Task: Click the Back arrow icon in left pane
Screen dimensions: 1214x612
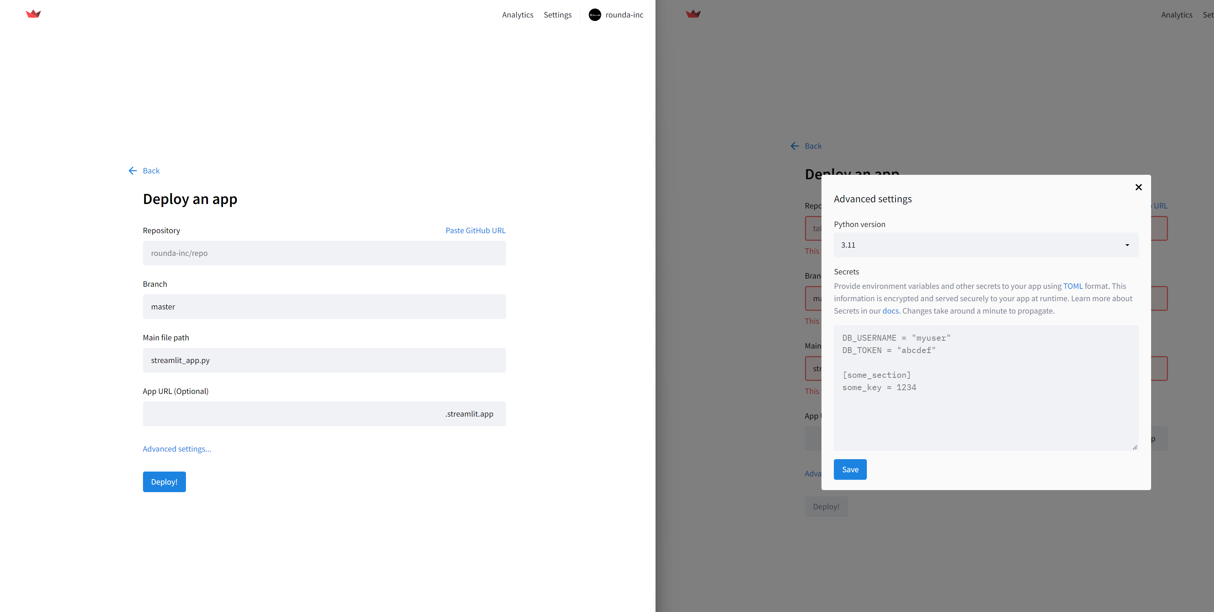Action: (133, 171)
